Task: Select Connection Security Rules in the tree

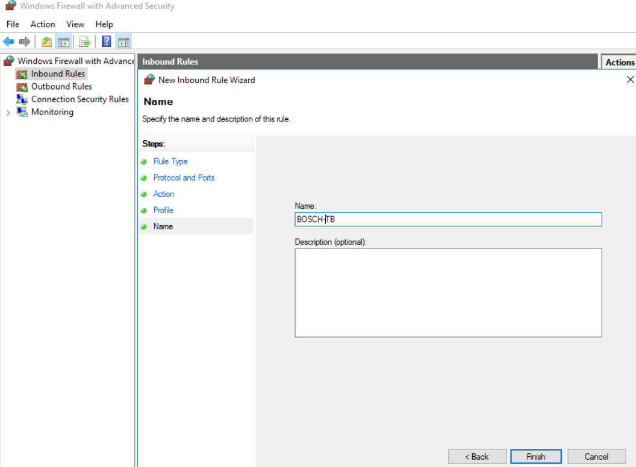Action: point(79,99)
